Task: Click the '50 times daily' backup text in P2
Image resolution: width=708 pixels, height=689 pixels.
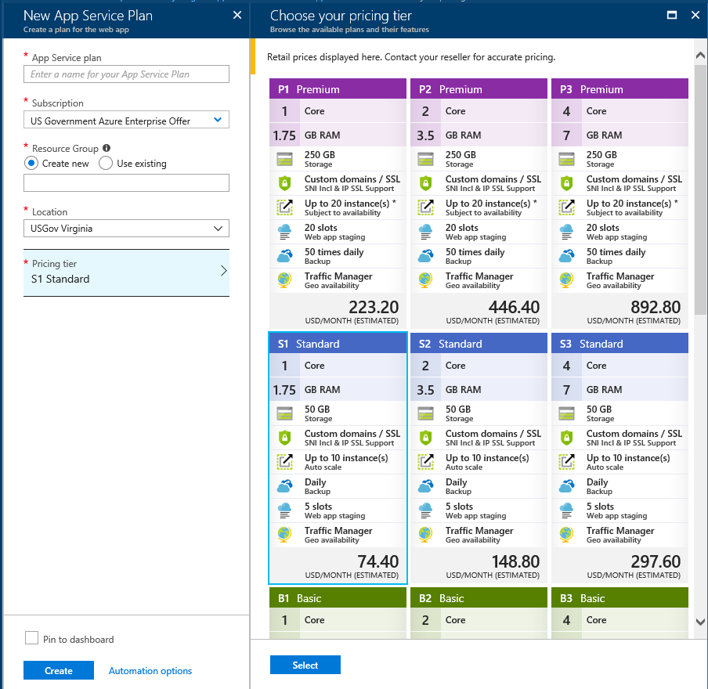Action: click(475, 252)
